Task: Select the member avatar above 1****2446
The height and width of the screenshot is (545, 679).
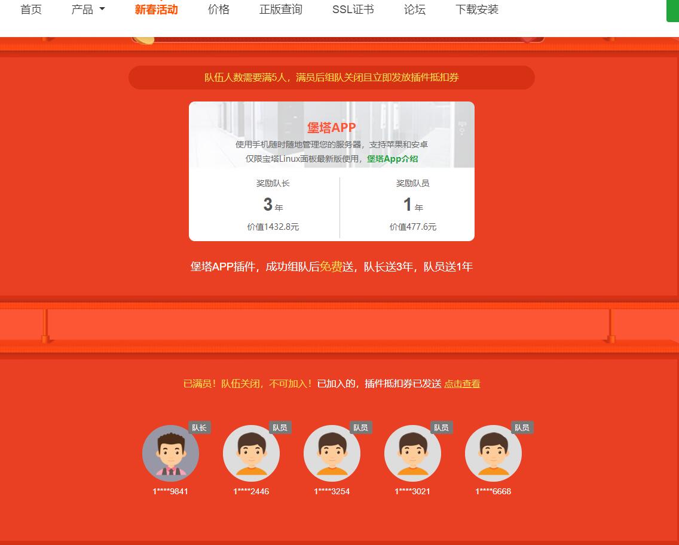Action: point(251,453)
